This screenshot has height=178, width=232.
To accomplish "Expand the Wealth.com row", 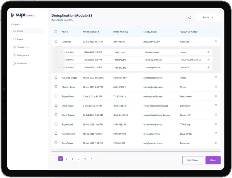I will click(216, 96).
